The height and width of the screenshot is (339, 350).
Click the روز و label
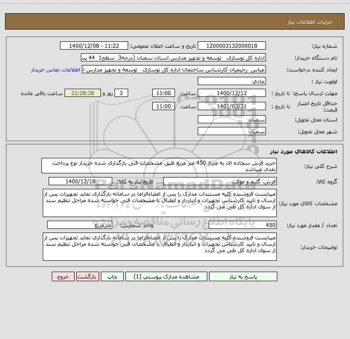108,93
